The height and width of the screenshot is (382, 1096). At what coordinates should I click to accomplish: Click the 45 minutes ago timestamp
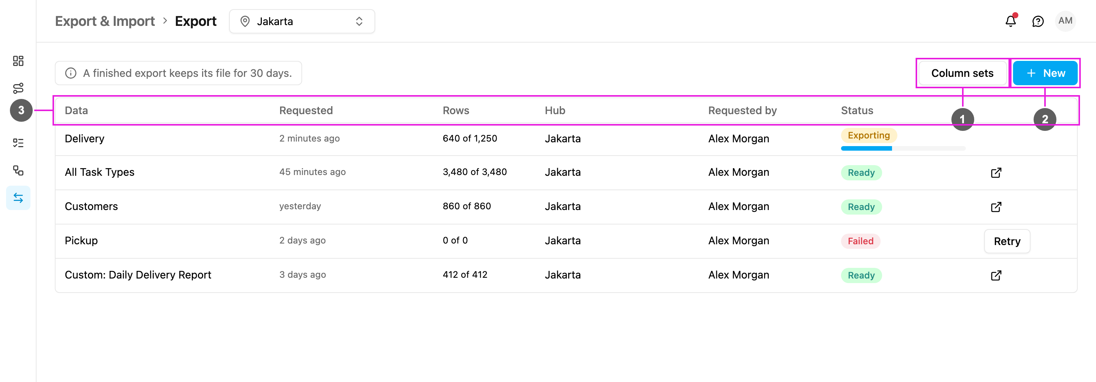312,172
